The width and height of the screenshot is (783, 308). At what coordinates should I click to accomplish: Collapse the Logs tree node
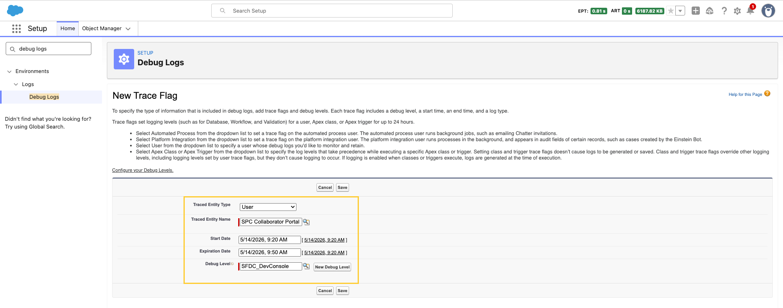click(16, 84)
